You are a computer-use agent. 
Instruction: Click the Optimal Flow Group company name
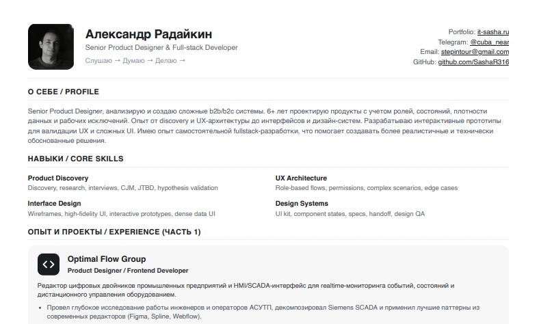coord(107,259)
